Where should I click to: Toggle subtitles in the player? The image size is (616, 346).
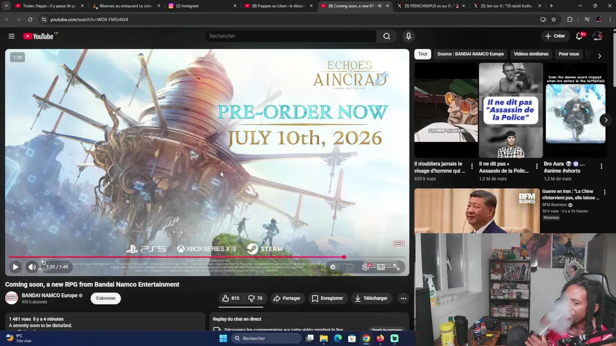pos(350,267)
